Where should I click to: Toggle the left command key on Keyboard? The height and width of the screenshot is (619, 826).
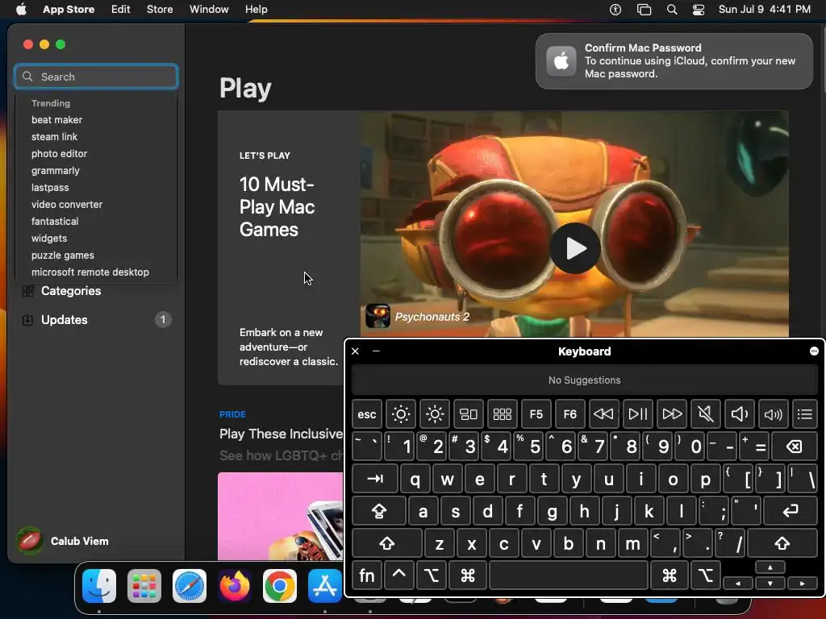click(x=468, y=575)
